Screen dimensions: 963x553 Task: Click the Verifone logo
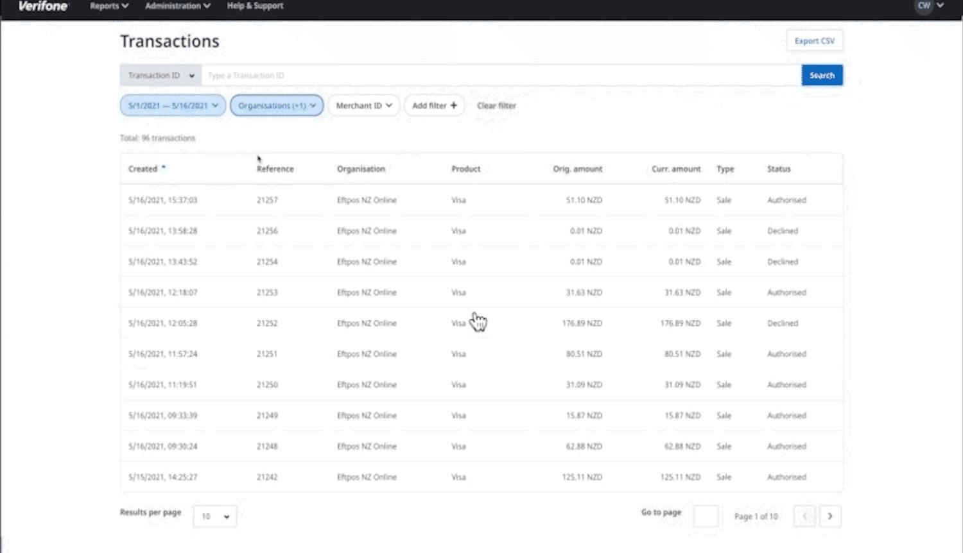(43, 6)
